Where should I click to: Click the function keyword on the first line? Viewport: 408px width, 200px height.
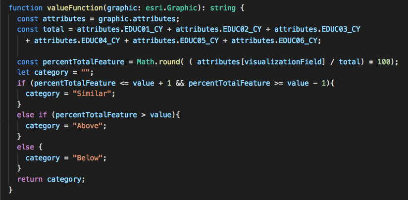point(26,8)
